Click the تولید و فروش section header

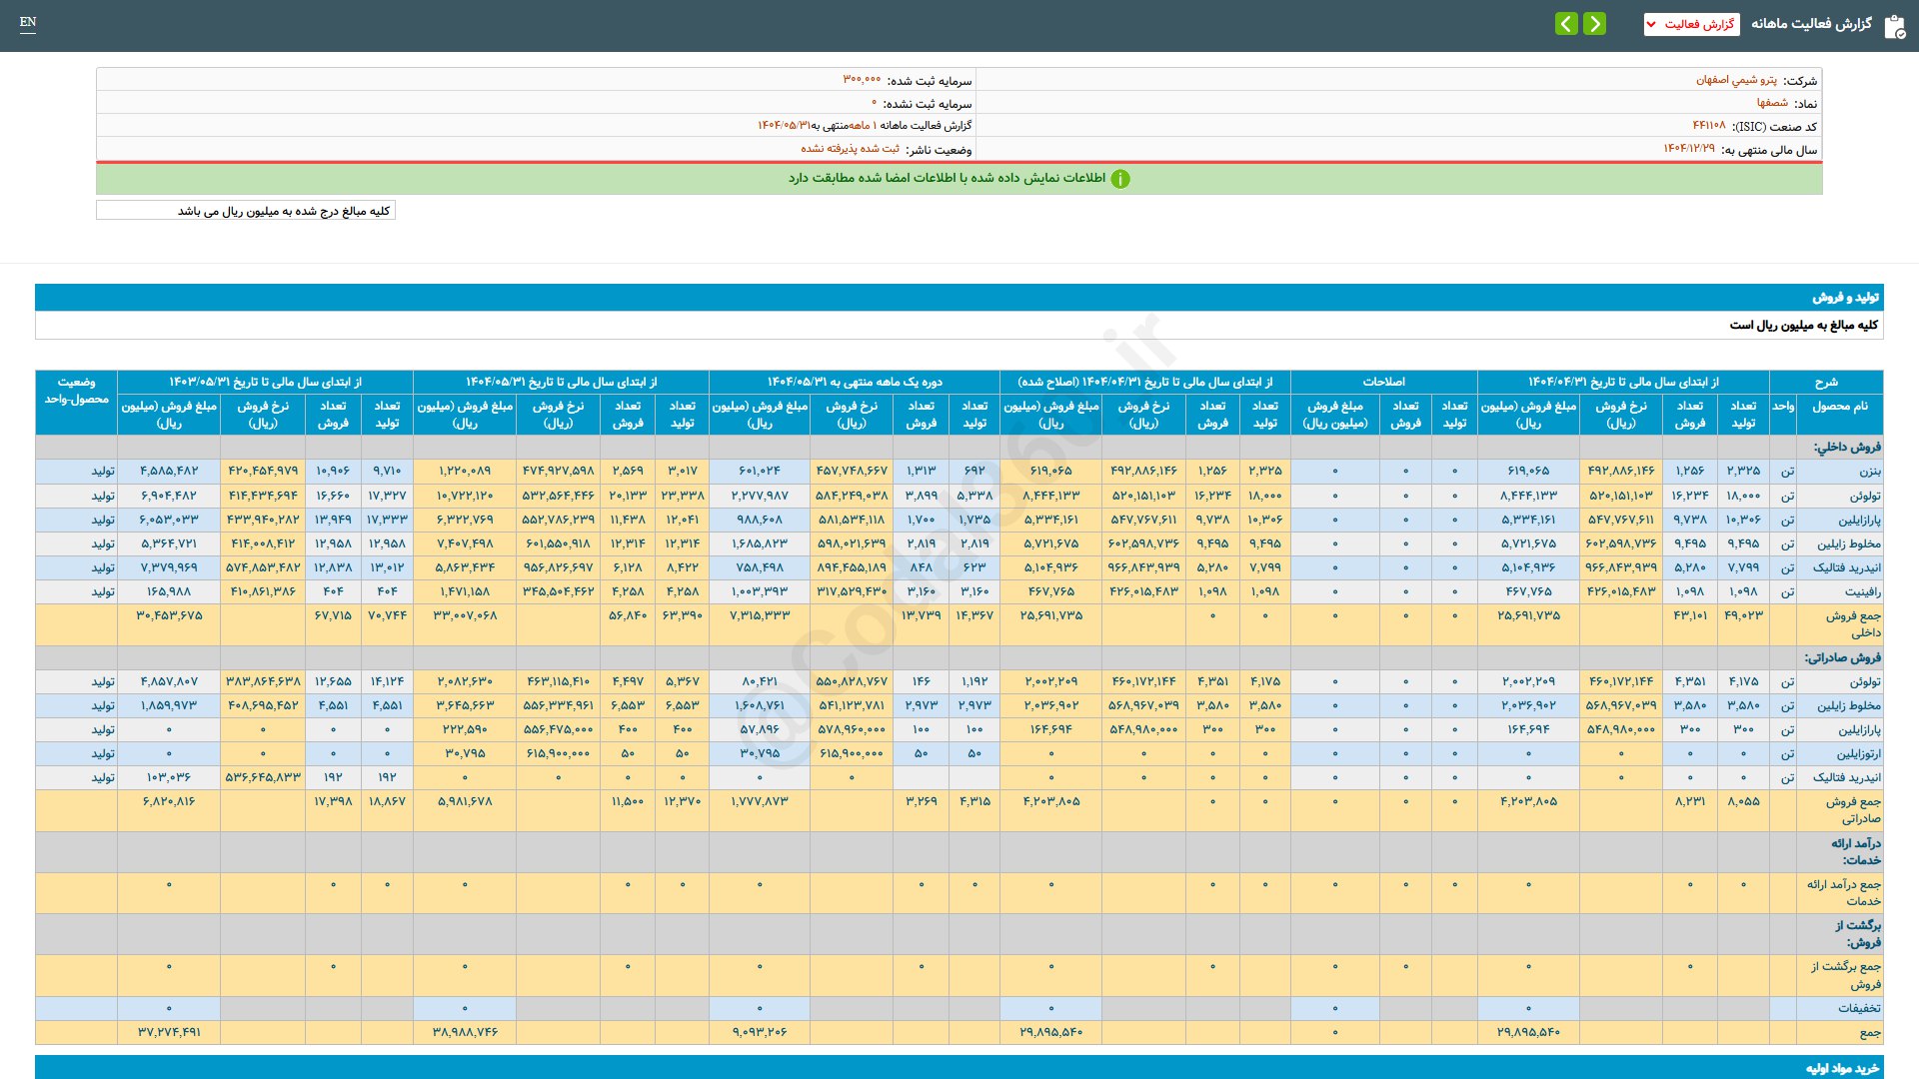(x=1845, y=298)
